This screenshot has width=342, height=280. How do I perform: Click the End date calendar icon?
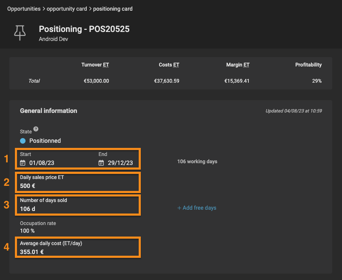pos(101,163)
